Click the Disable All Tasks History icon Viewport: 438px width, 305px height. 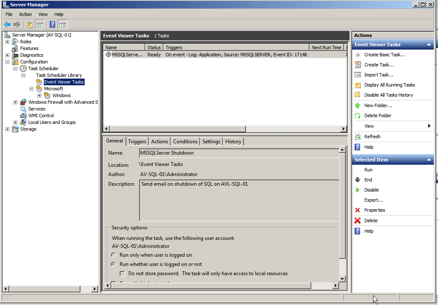coord(357,95)
